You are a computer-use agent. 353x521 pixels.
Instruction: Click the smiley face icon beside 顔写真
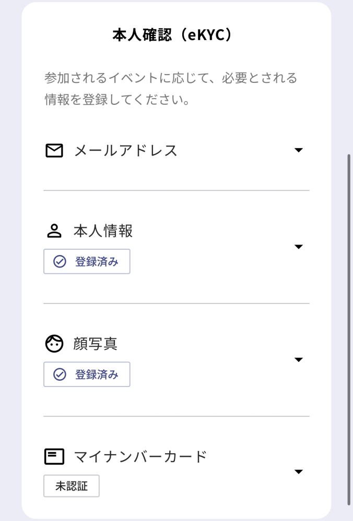click(x=53, y=344)
